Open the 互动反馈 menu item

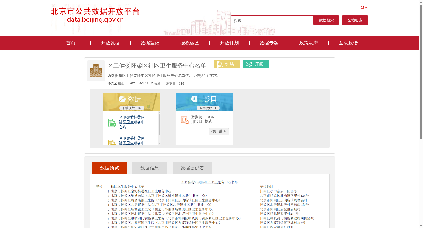pyautogui.click(x=348, y=43)
